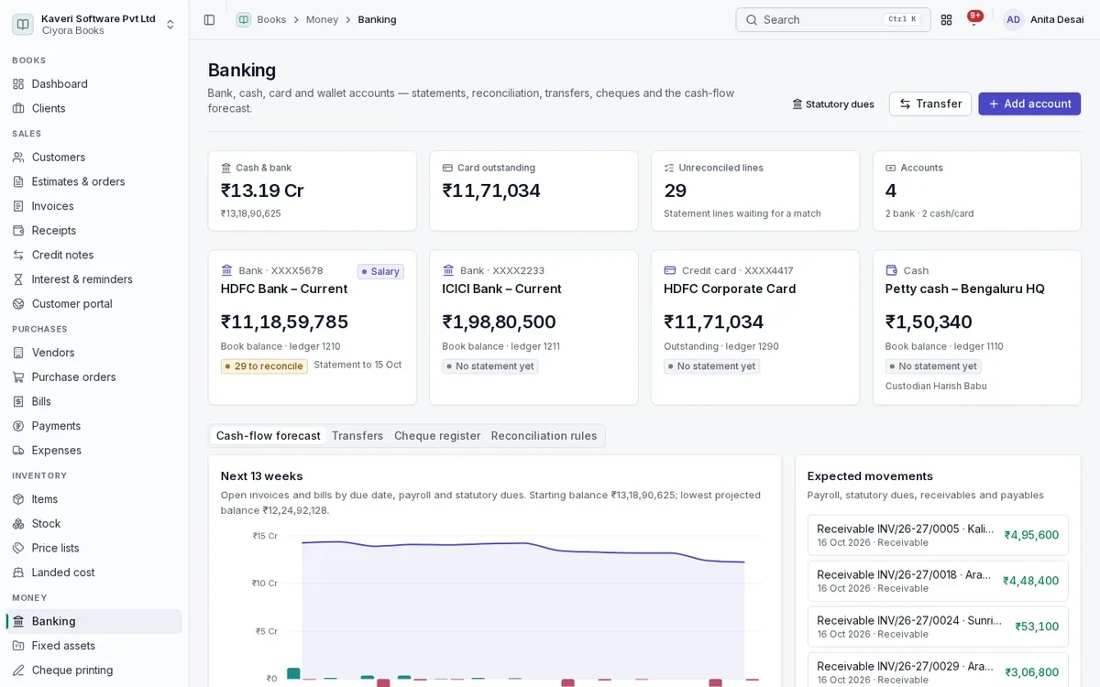Screen dimensions: 1100x687
Task: Click Estimates & orders icon
Action: [18, 181]
